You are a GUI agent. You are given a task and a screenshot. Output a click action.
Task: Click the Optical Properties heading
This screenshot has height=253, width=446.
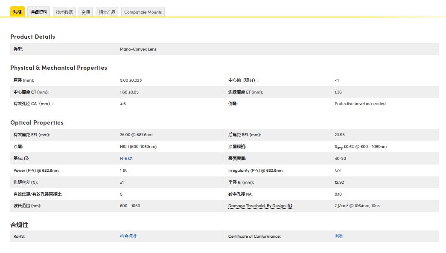(x=37, y=123)
